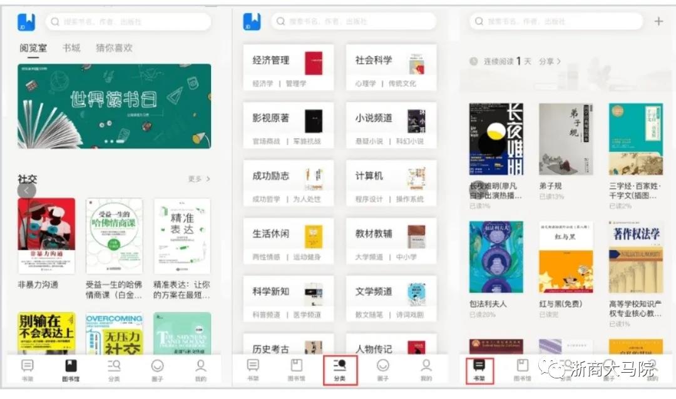
Task: Select the 人物传记 category
Action: point(391,344)
